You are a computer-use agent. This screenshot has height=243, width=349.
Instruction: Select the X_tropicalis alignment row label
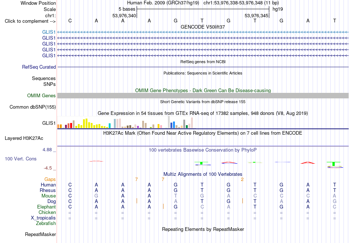point(43,218)
